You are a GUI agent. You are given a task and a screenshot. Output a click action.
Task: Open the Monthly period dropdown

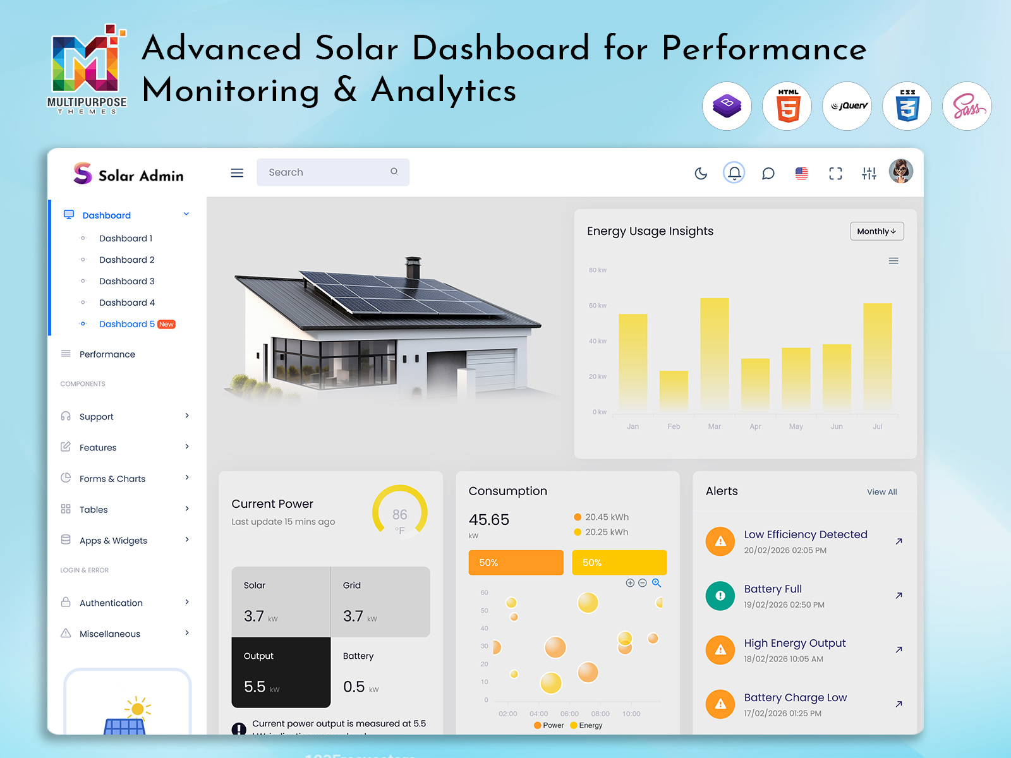pos(877,231)
